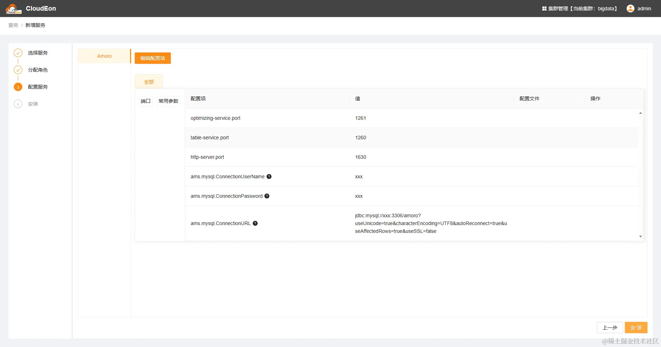Viewport: 661px width, 347px height.
Task: Open the admin user menu
Action: pos(639,9)
